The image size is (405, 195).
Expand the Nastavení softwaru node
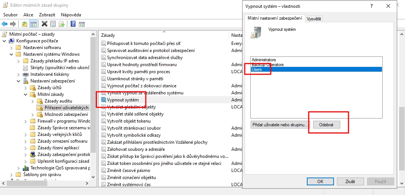(12, 48)
